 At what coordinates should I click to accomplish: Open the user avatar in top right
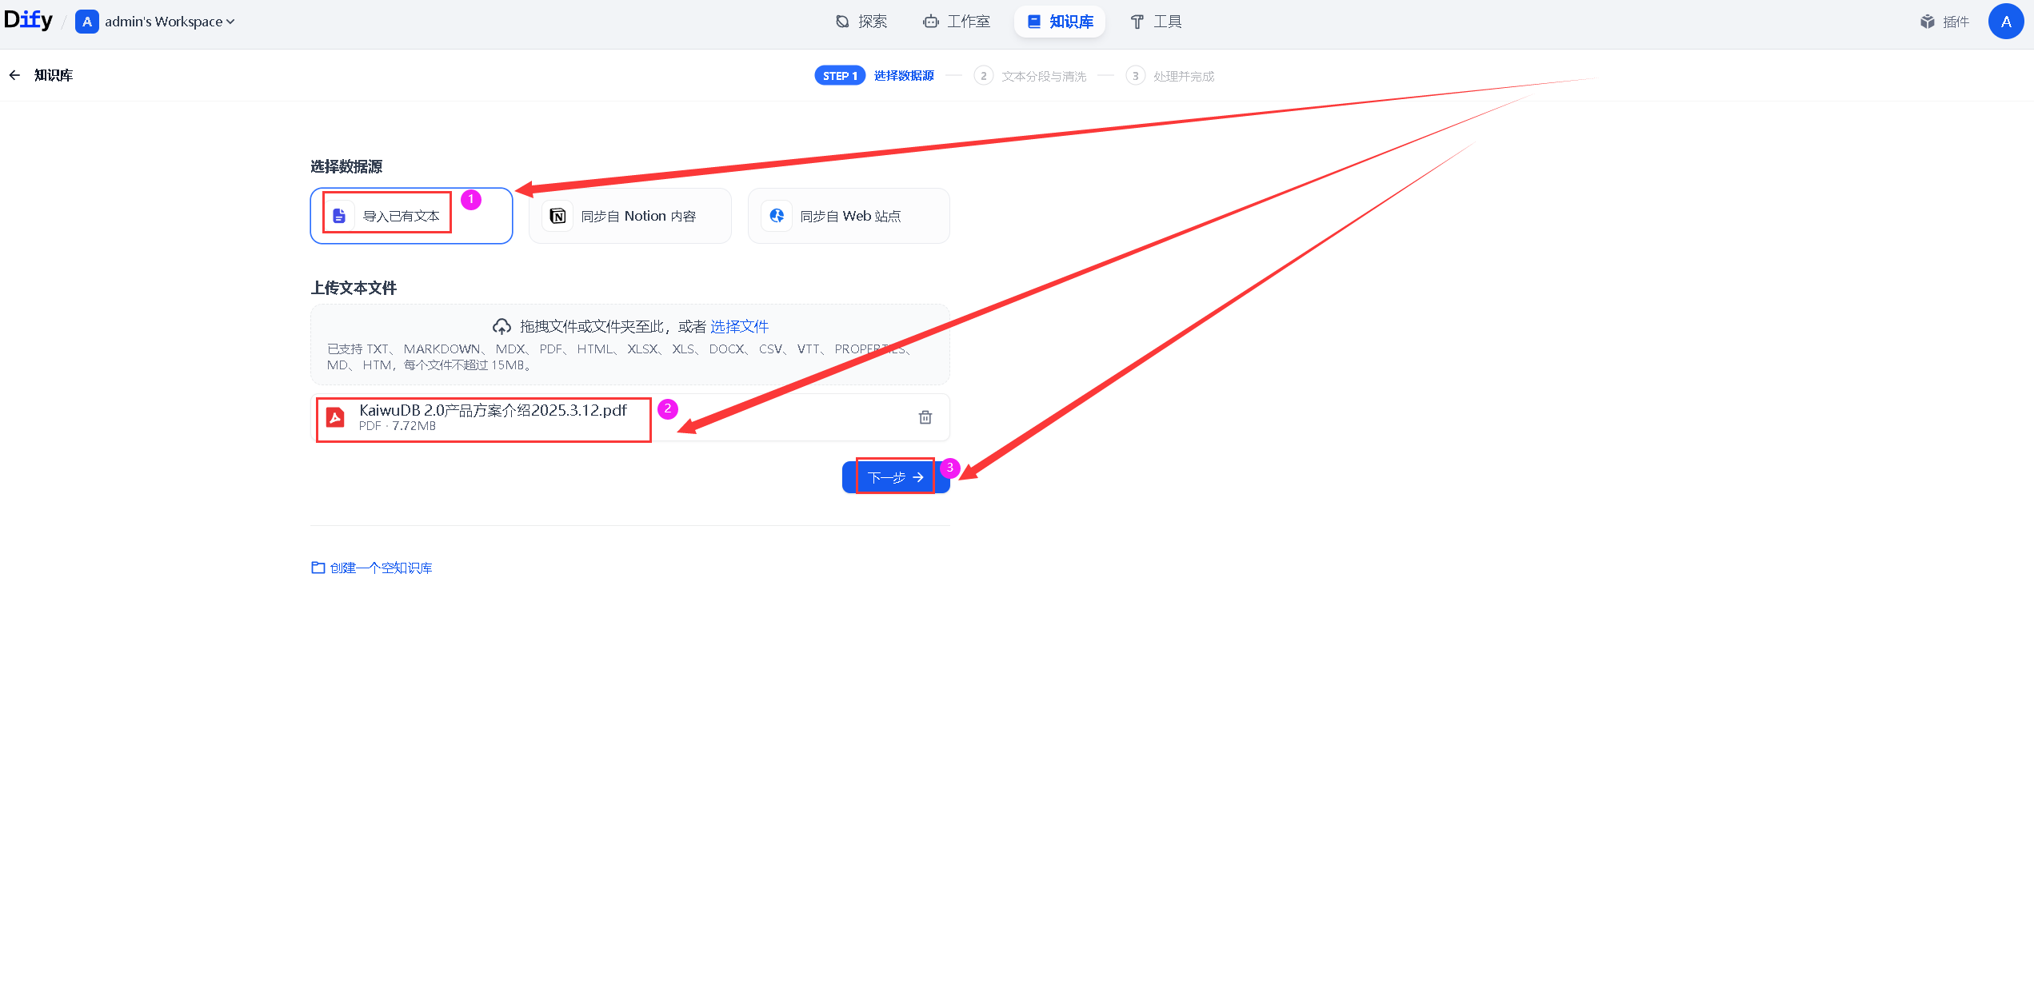tap(2005, 22)
